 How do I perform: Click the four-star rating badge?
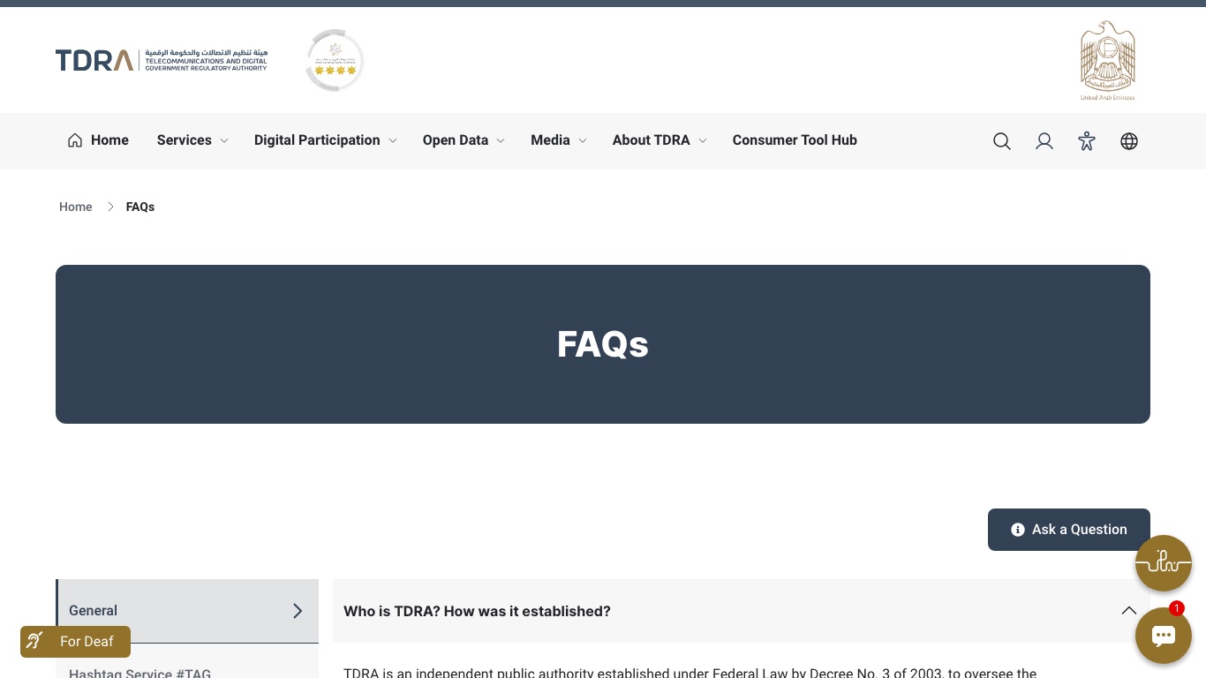pos(335,60)
